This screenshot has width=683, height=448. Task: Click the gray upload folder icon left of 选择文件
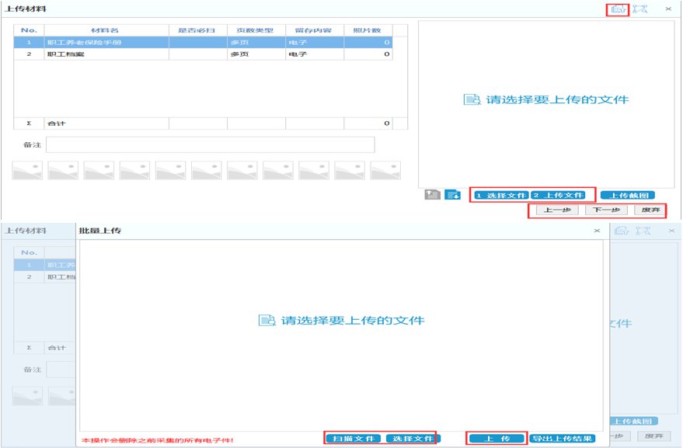point(432,195)
